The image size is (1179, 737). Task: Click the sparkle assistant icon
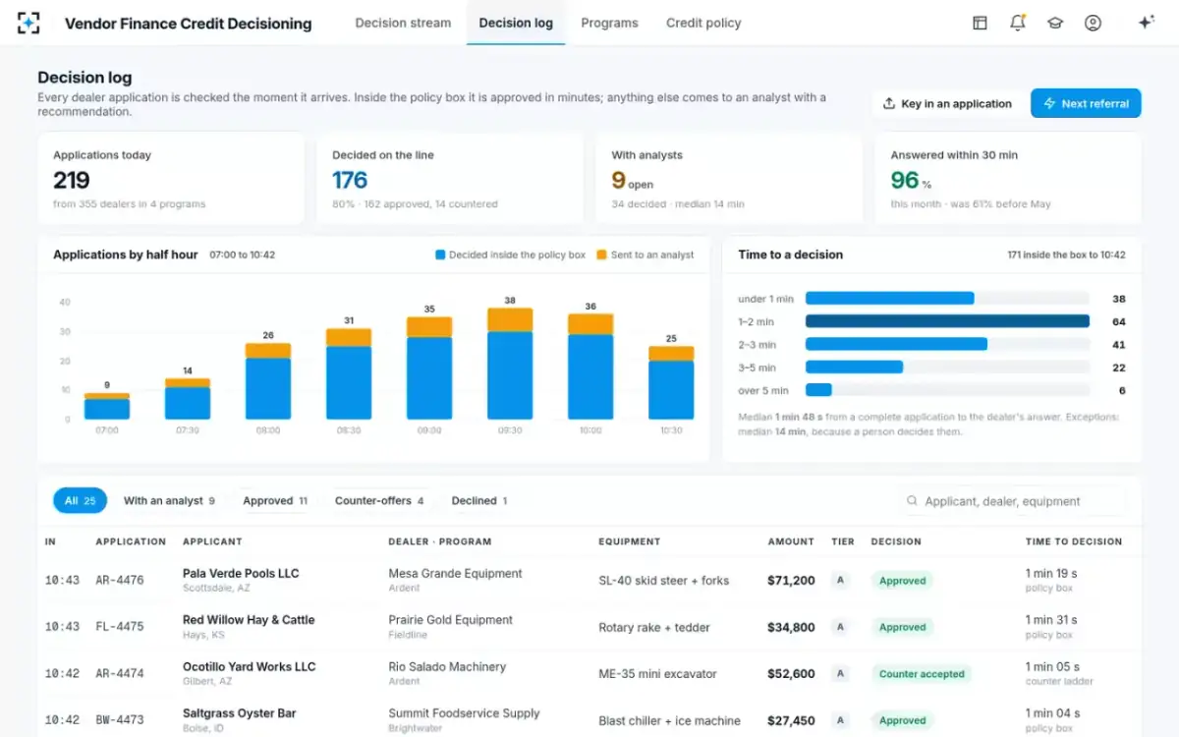coord(1146,23)
